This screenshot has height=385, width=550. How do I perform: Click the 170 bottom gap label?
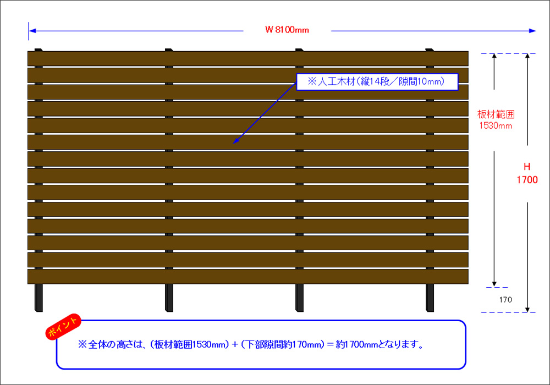click(x=506, y=300)
